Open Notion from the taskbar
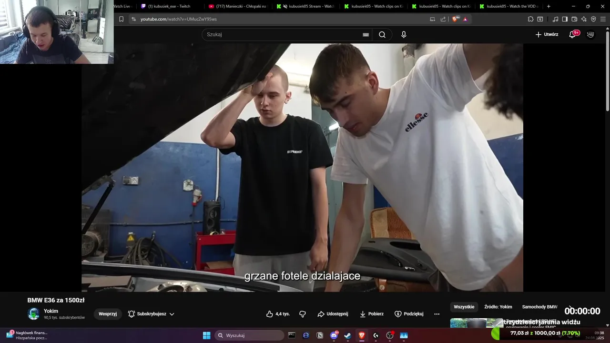 click(x=320, y=335)
